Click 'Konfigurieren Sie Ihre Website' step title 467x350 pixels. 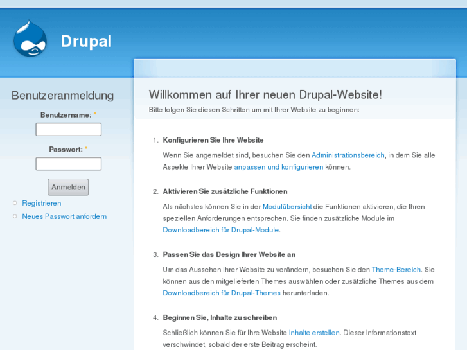213,140
